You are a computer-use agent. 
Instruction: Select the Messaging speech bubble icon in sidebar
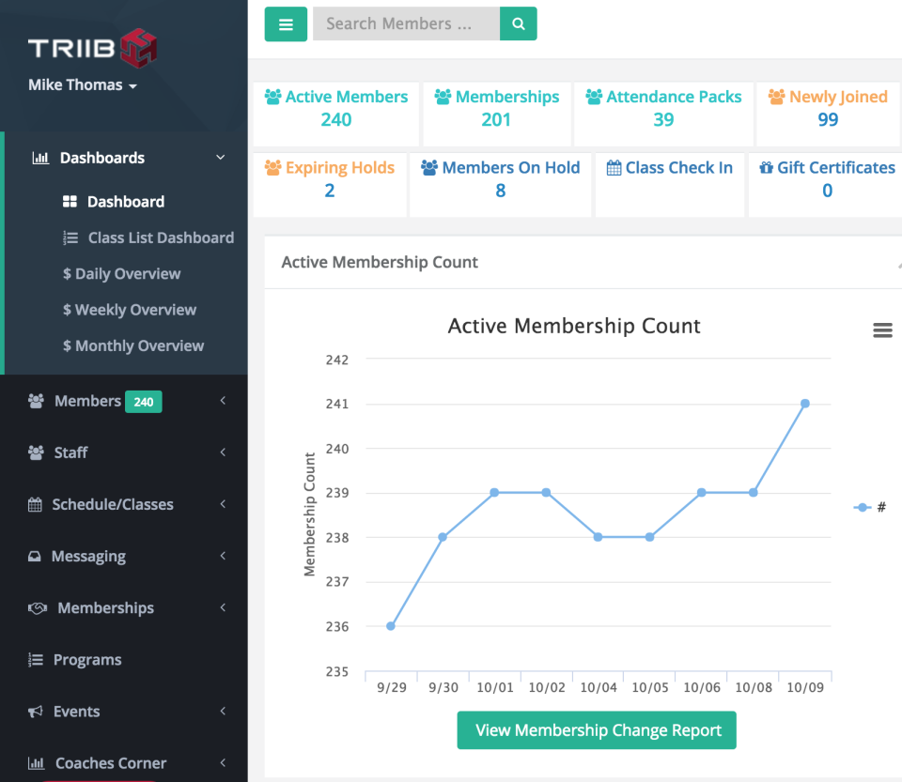(x=33, y=556)
